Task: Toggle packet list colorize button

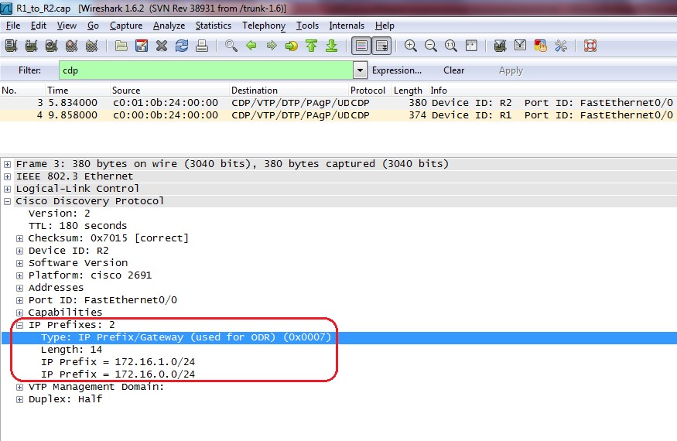Action: [x=361, y=46]
